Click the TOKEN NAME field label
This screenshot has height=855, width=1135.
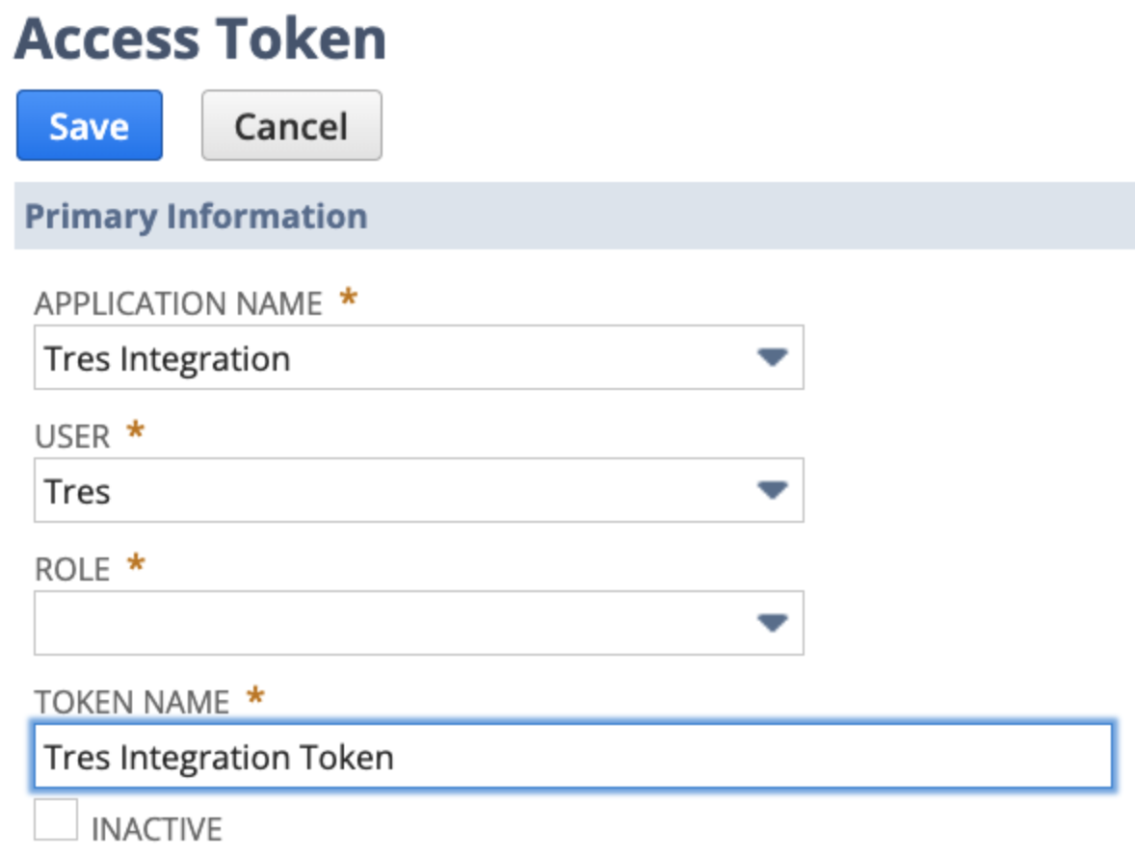coord(132,702)
